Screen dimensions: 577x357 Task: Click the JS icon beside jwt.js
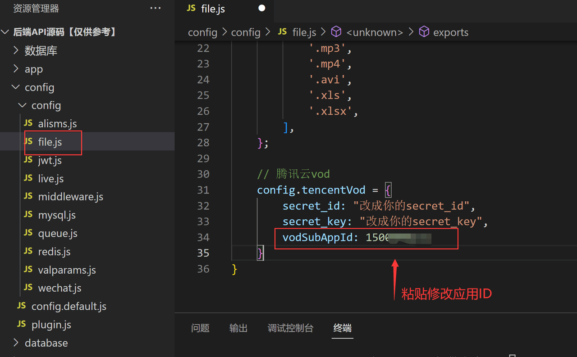tap(28, 159)
